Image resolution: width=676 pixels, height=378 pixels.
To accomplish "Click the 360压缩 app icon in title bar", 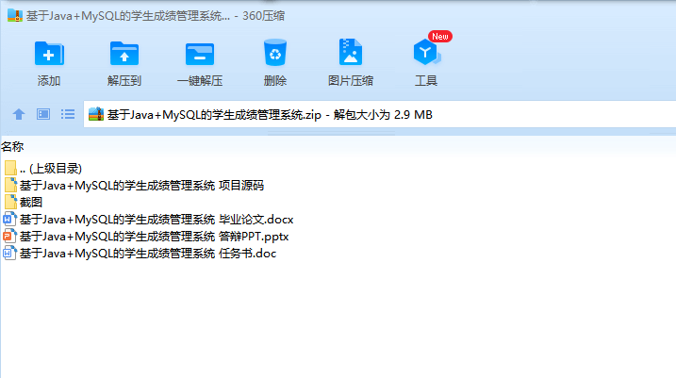I will [x=15, y=15].
